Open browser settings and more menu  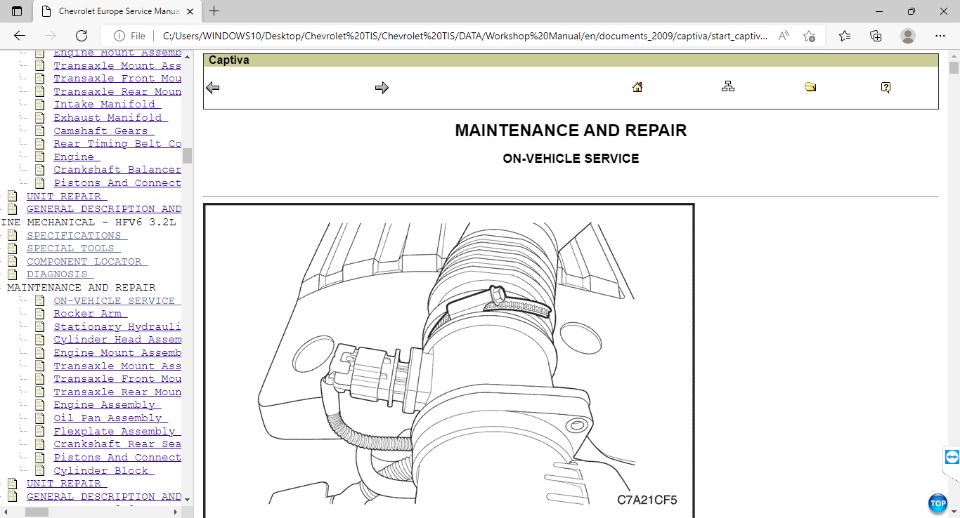coord(940,36)
